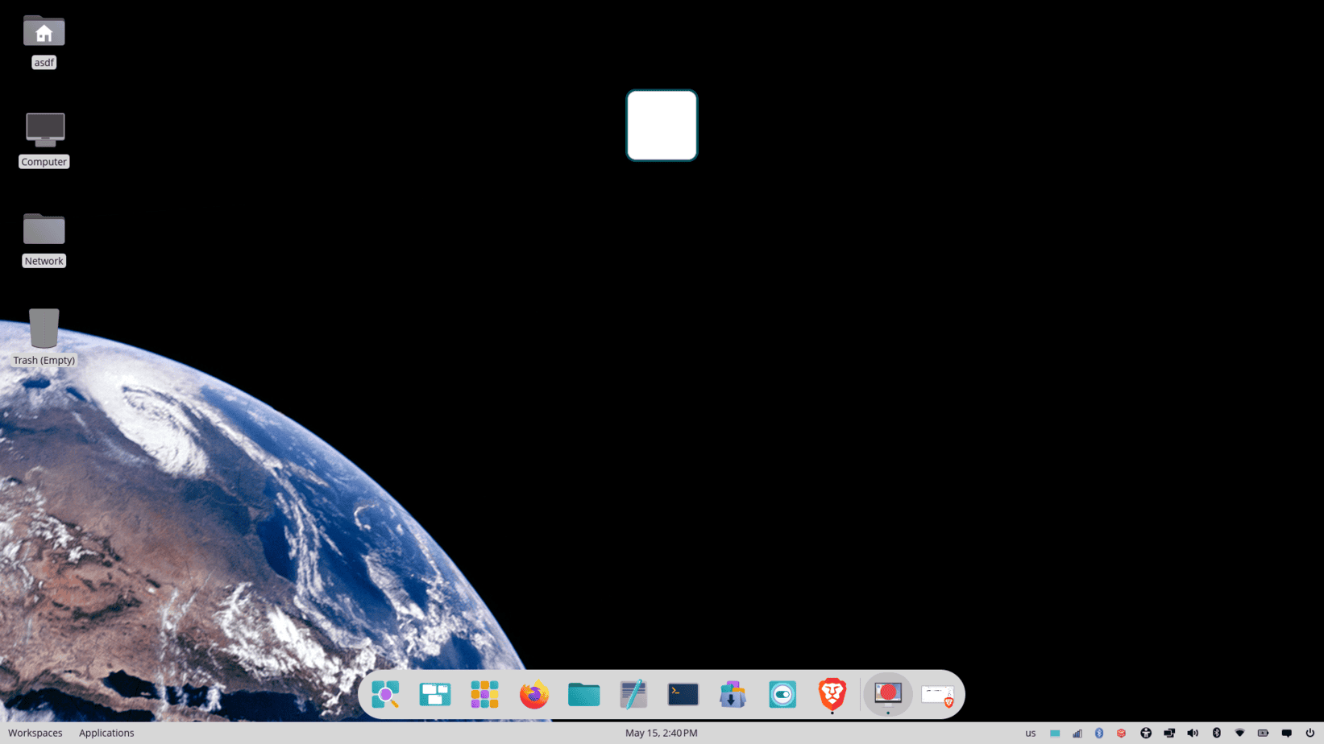1324x744 pixels.
Task: Open the Files folder icon in dock
Action: click(583, 694)
